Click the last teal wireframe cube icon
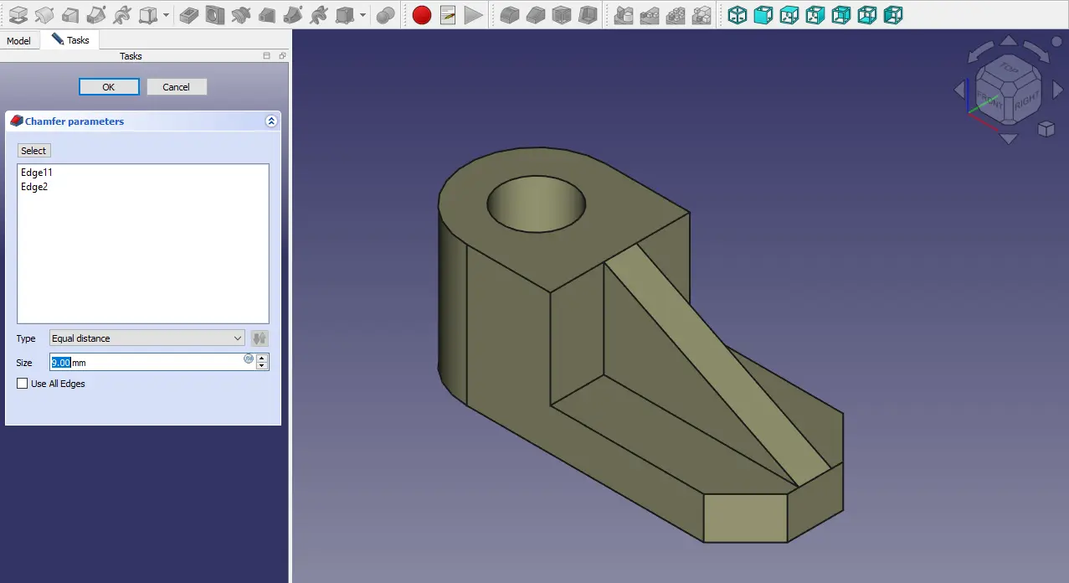Image resolution: width=1069 pixels, height=583 pixels. 893,15
